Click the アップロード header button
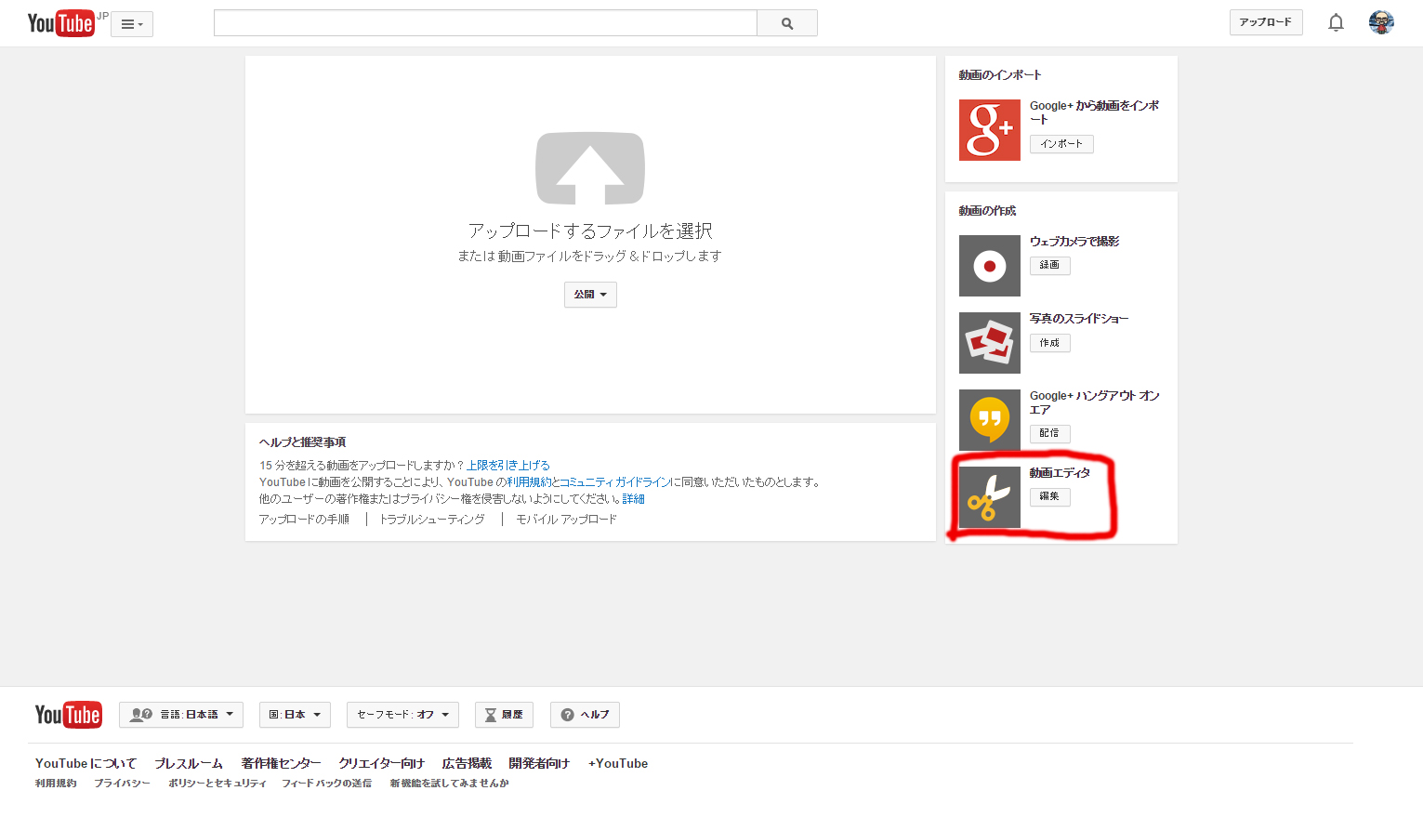Image resolution: width=1423 pixels, height=817 pixels. click(x=1266, y=22)
